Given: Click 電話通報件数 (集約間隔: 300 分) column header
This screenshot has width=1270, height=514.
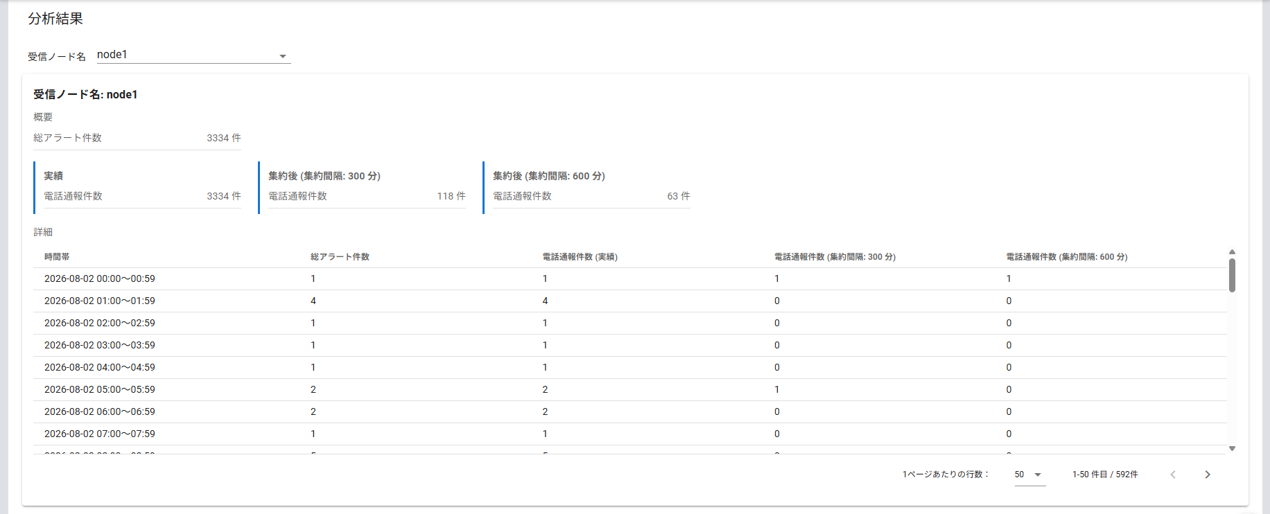Looking at the screenshot, I should click(x=835, y=257).
